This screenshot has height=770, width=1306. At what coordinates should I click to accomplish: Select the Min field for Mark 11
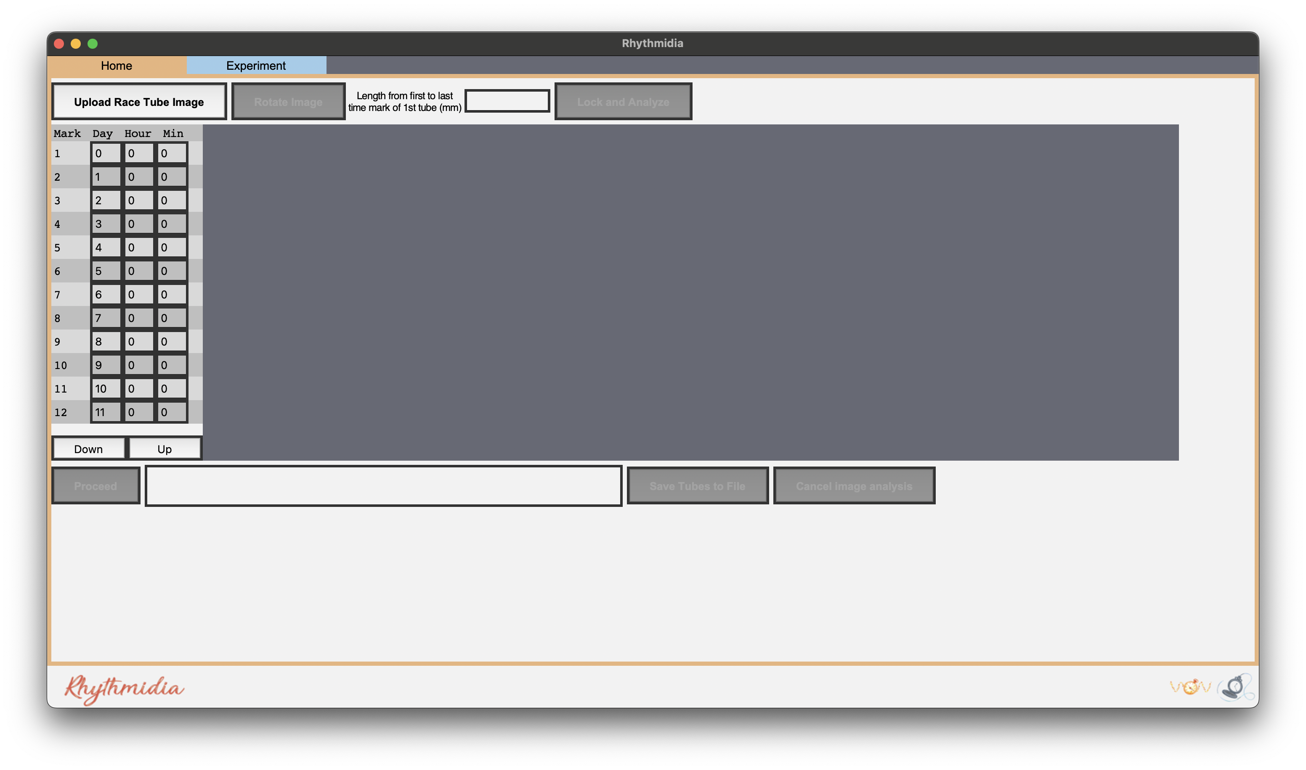click(172, 388)
